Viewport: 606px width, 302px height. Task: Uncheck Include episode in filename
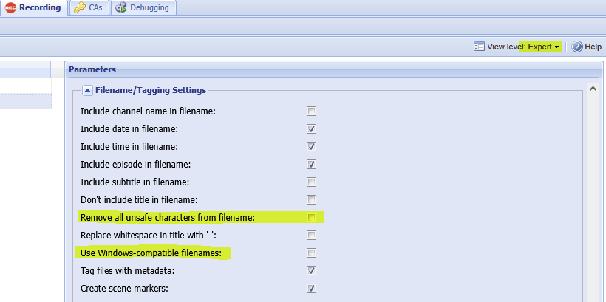pyautogui.click(x=312, y=165)
